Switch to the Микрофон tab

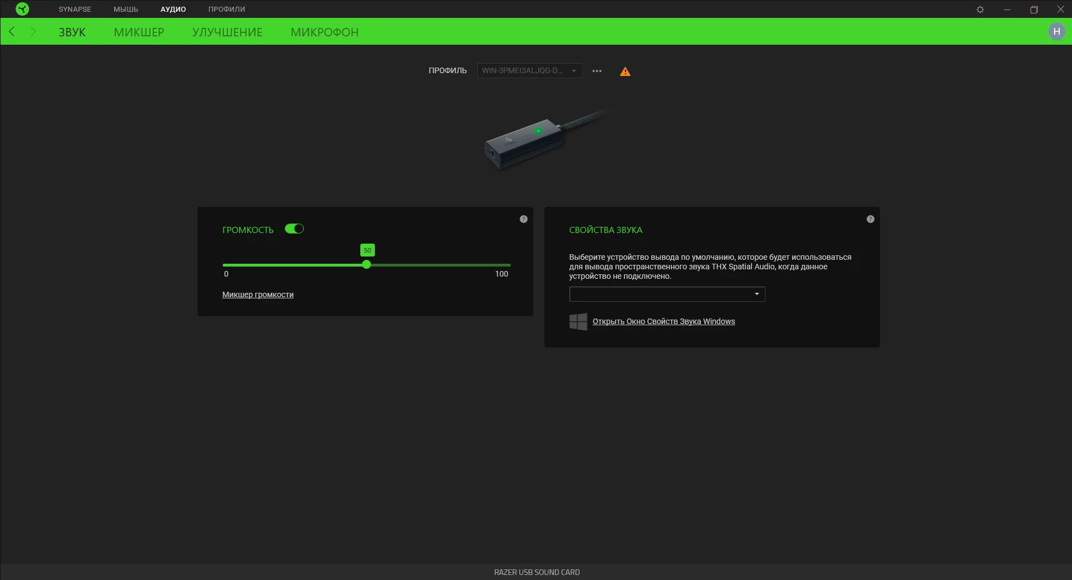(325, 32)
